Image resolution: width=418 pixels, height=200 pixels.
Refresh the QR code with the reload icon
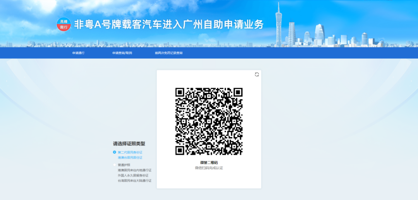click(x=257, y=74)
